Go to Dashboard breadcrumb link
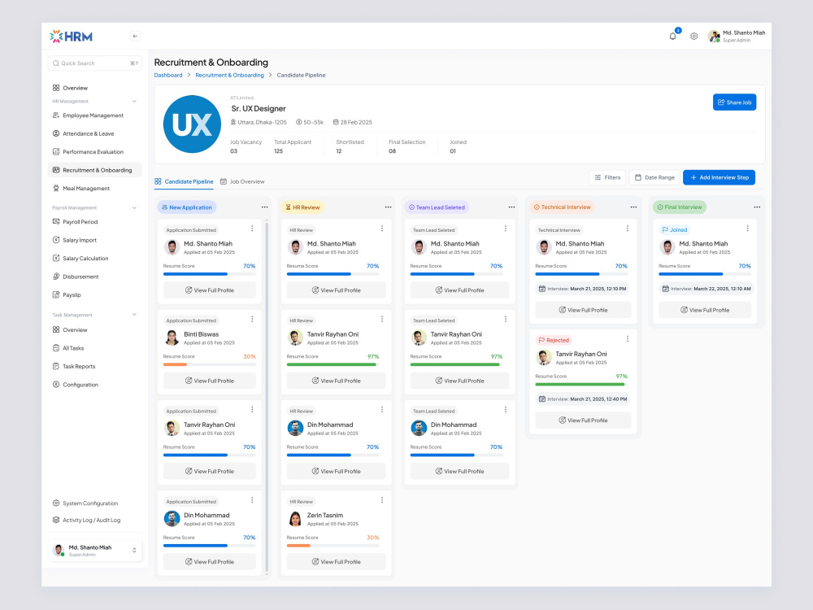Screen dimensions: 813x610 pos(168,75)
